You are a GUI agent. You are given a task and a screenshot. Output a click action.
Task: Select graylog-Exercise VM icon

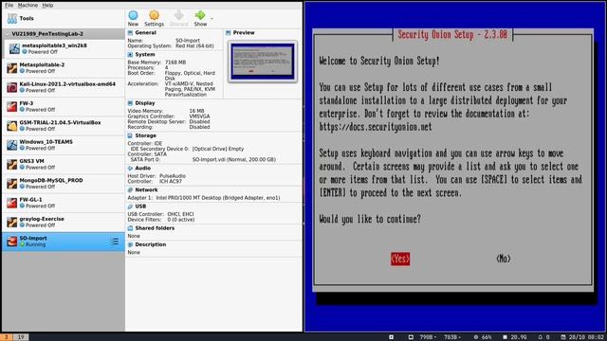coord(12,222)
